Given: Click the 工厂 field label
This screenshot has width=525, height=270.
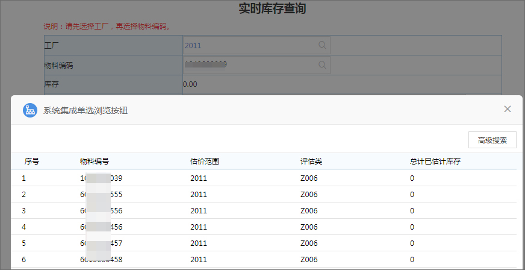Looking at the screenshot, I should pos(52,46).
